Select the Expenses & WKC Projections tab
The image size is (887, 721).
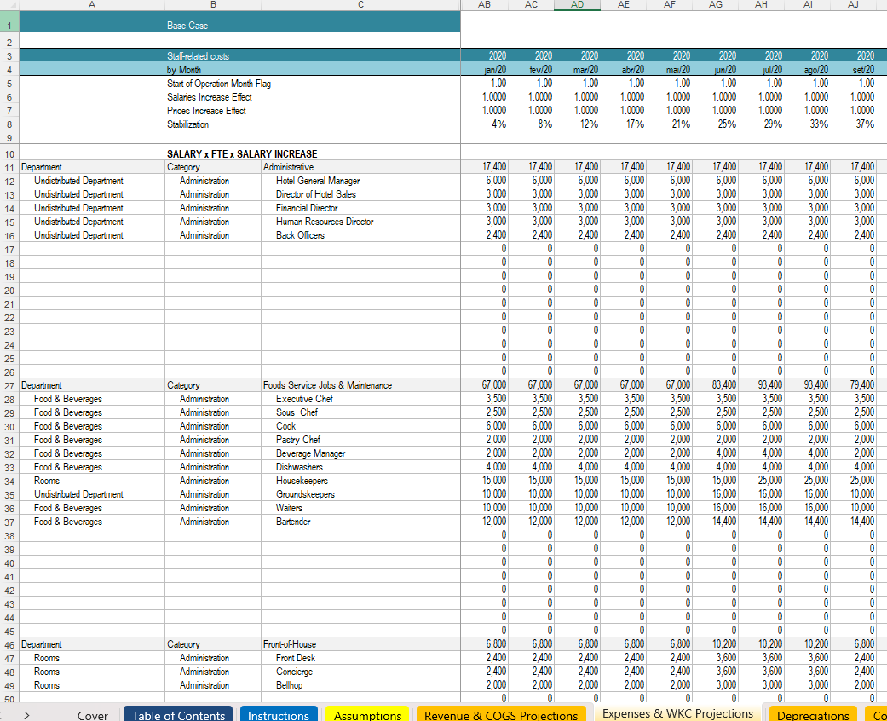[677, 713]
